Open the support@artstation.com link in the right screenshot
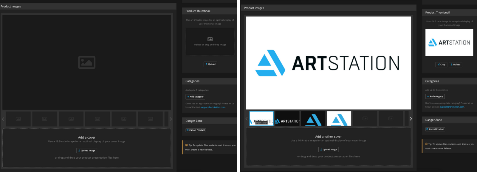Image resolution: width=477 pixels, height=172 pixels. tap(452, 107)
